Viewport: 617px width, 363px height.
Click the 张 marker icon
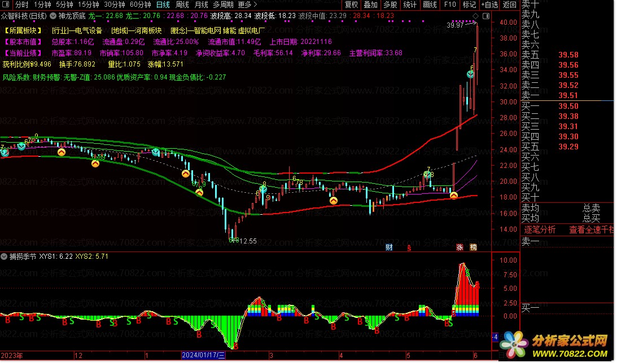[x=460, y=247]
